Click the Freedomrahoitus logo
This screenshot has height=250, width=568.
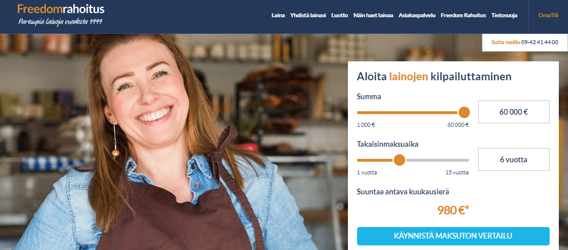[x=61, y=14]
